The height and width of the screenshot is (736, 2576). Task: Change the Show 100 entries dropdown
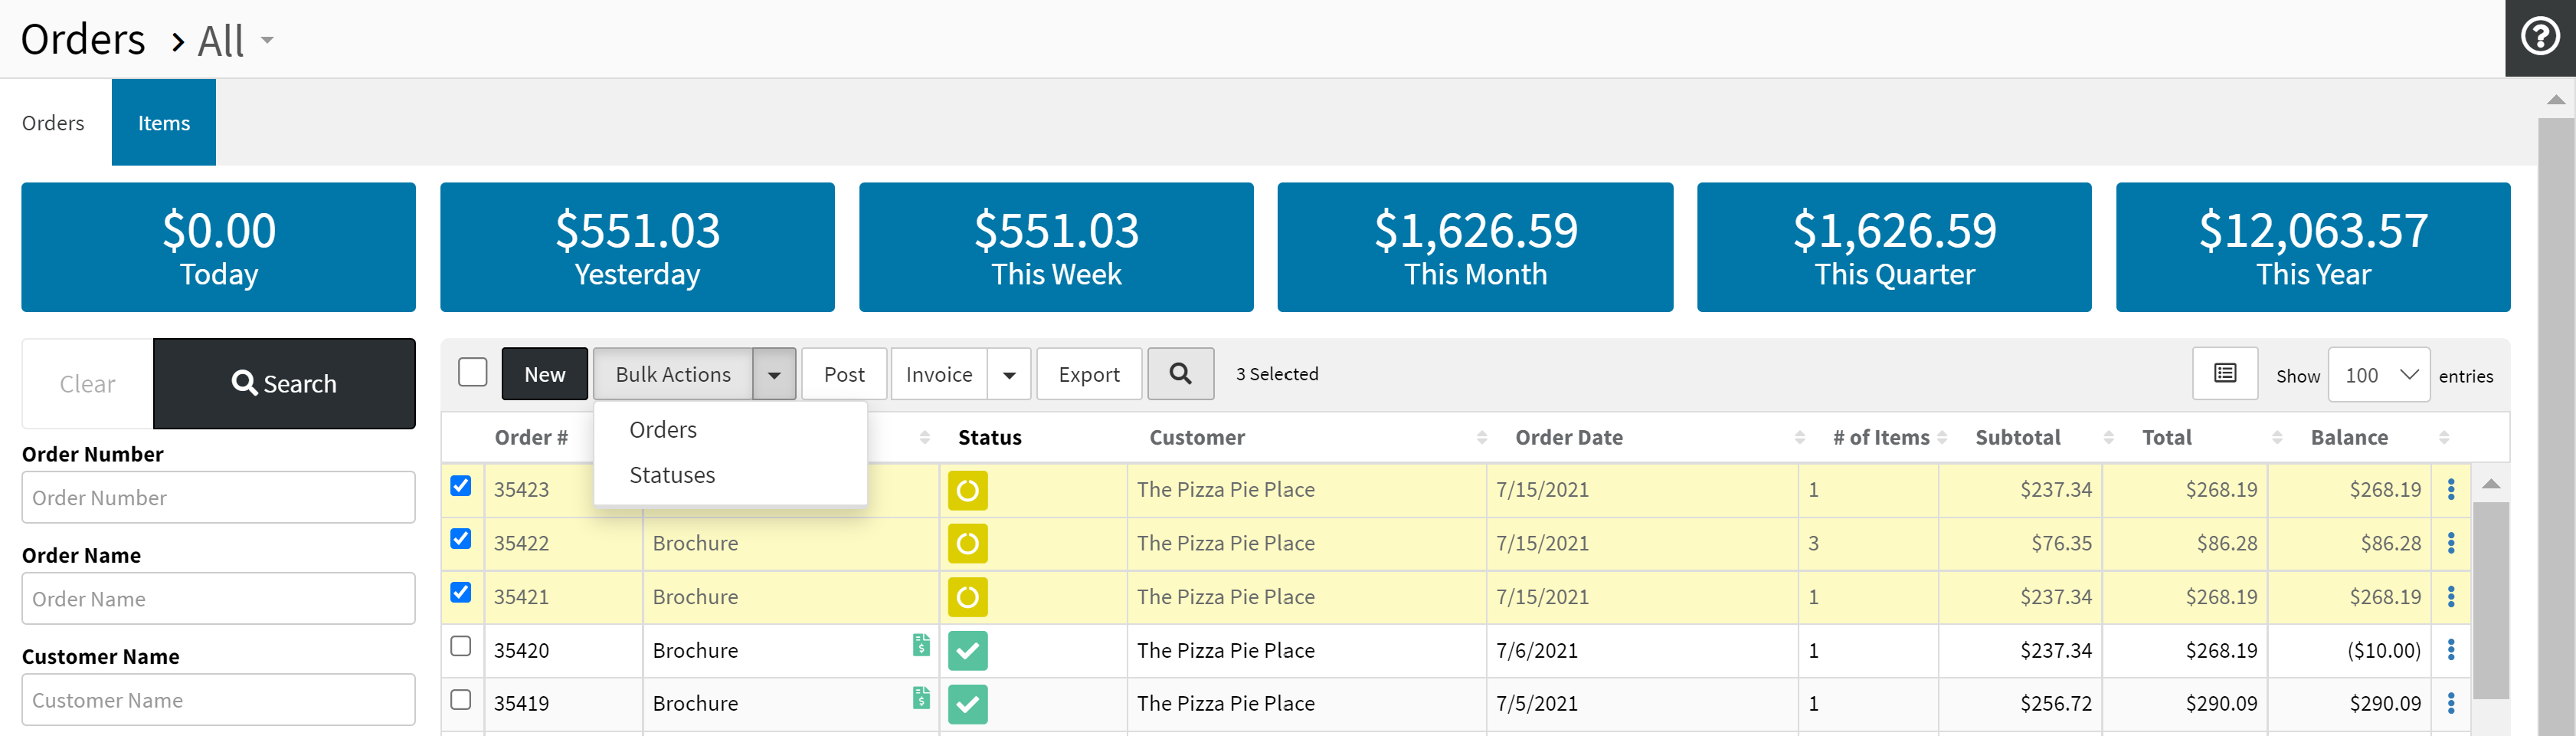[2378, 374]
